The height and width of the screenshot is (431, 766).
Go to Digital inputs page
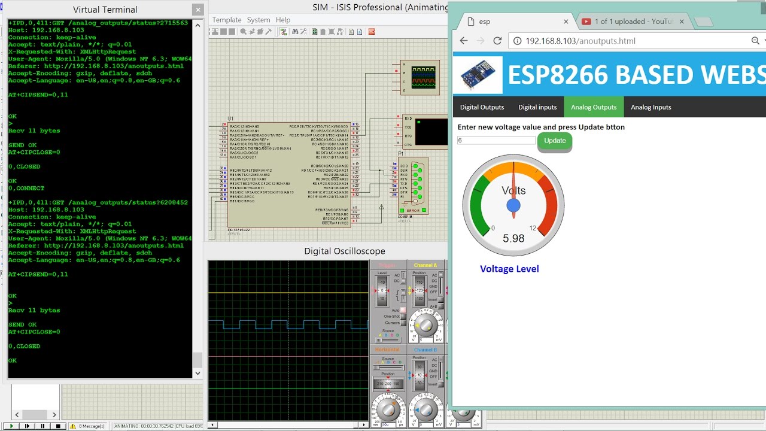(x=537, y=107)
